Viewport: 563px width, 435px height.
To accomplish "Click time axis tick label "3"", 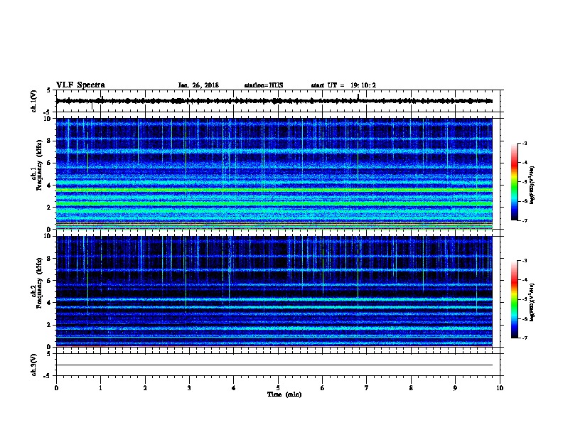I will point(189,388).
